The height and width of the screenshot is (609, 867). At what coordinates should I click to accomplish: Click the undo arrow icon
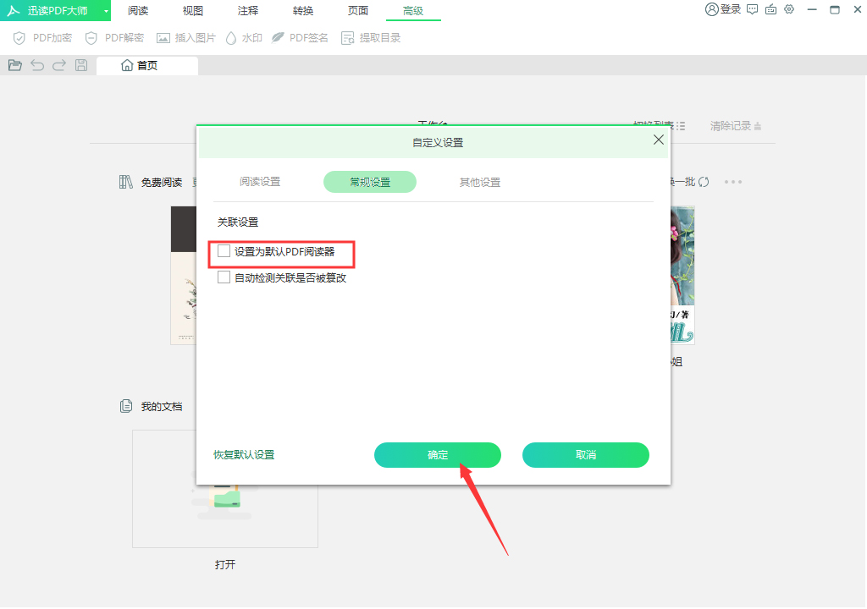(36, 64)
